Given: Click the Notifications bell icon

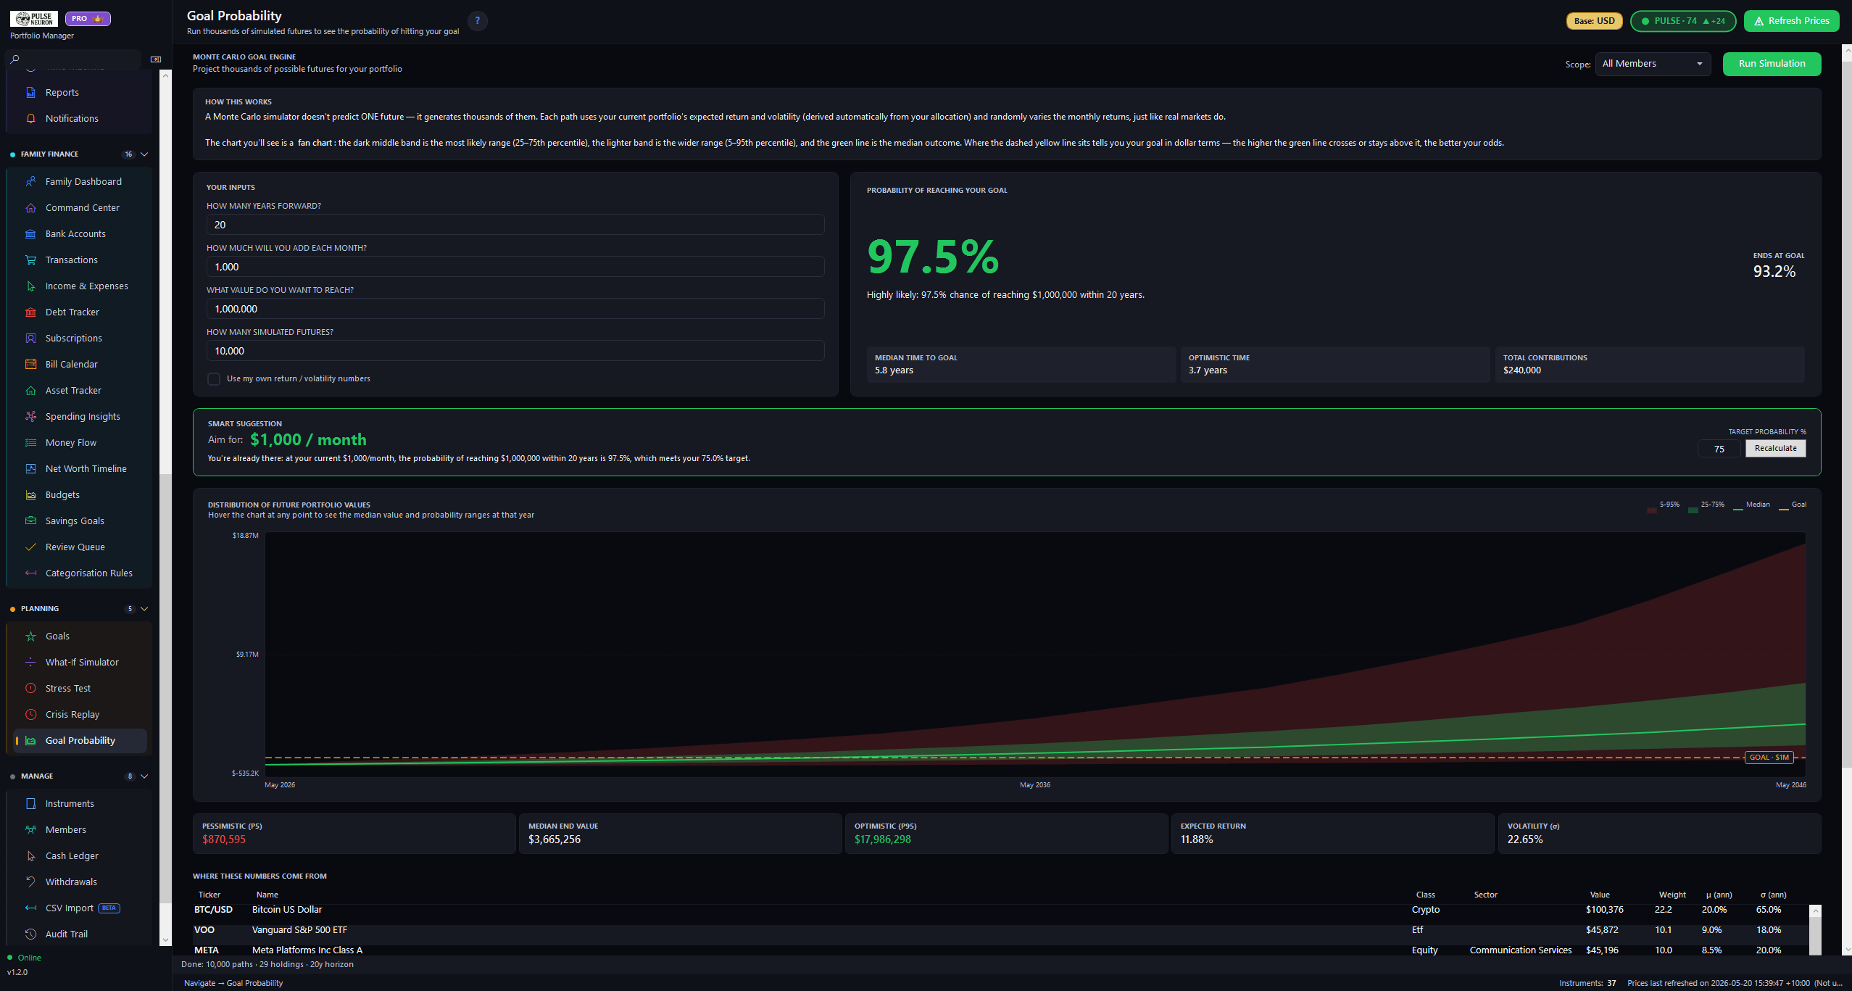Looking at the screenshot, I should click(30, 118).
